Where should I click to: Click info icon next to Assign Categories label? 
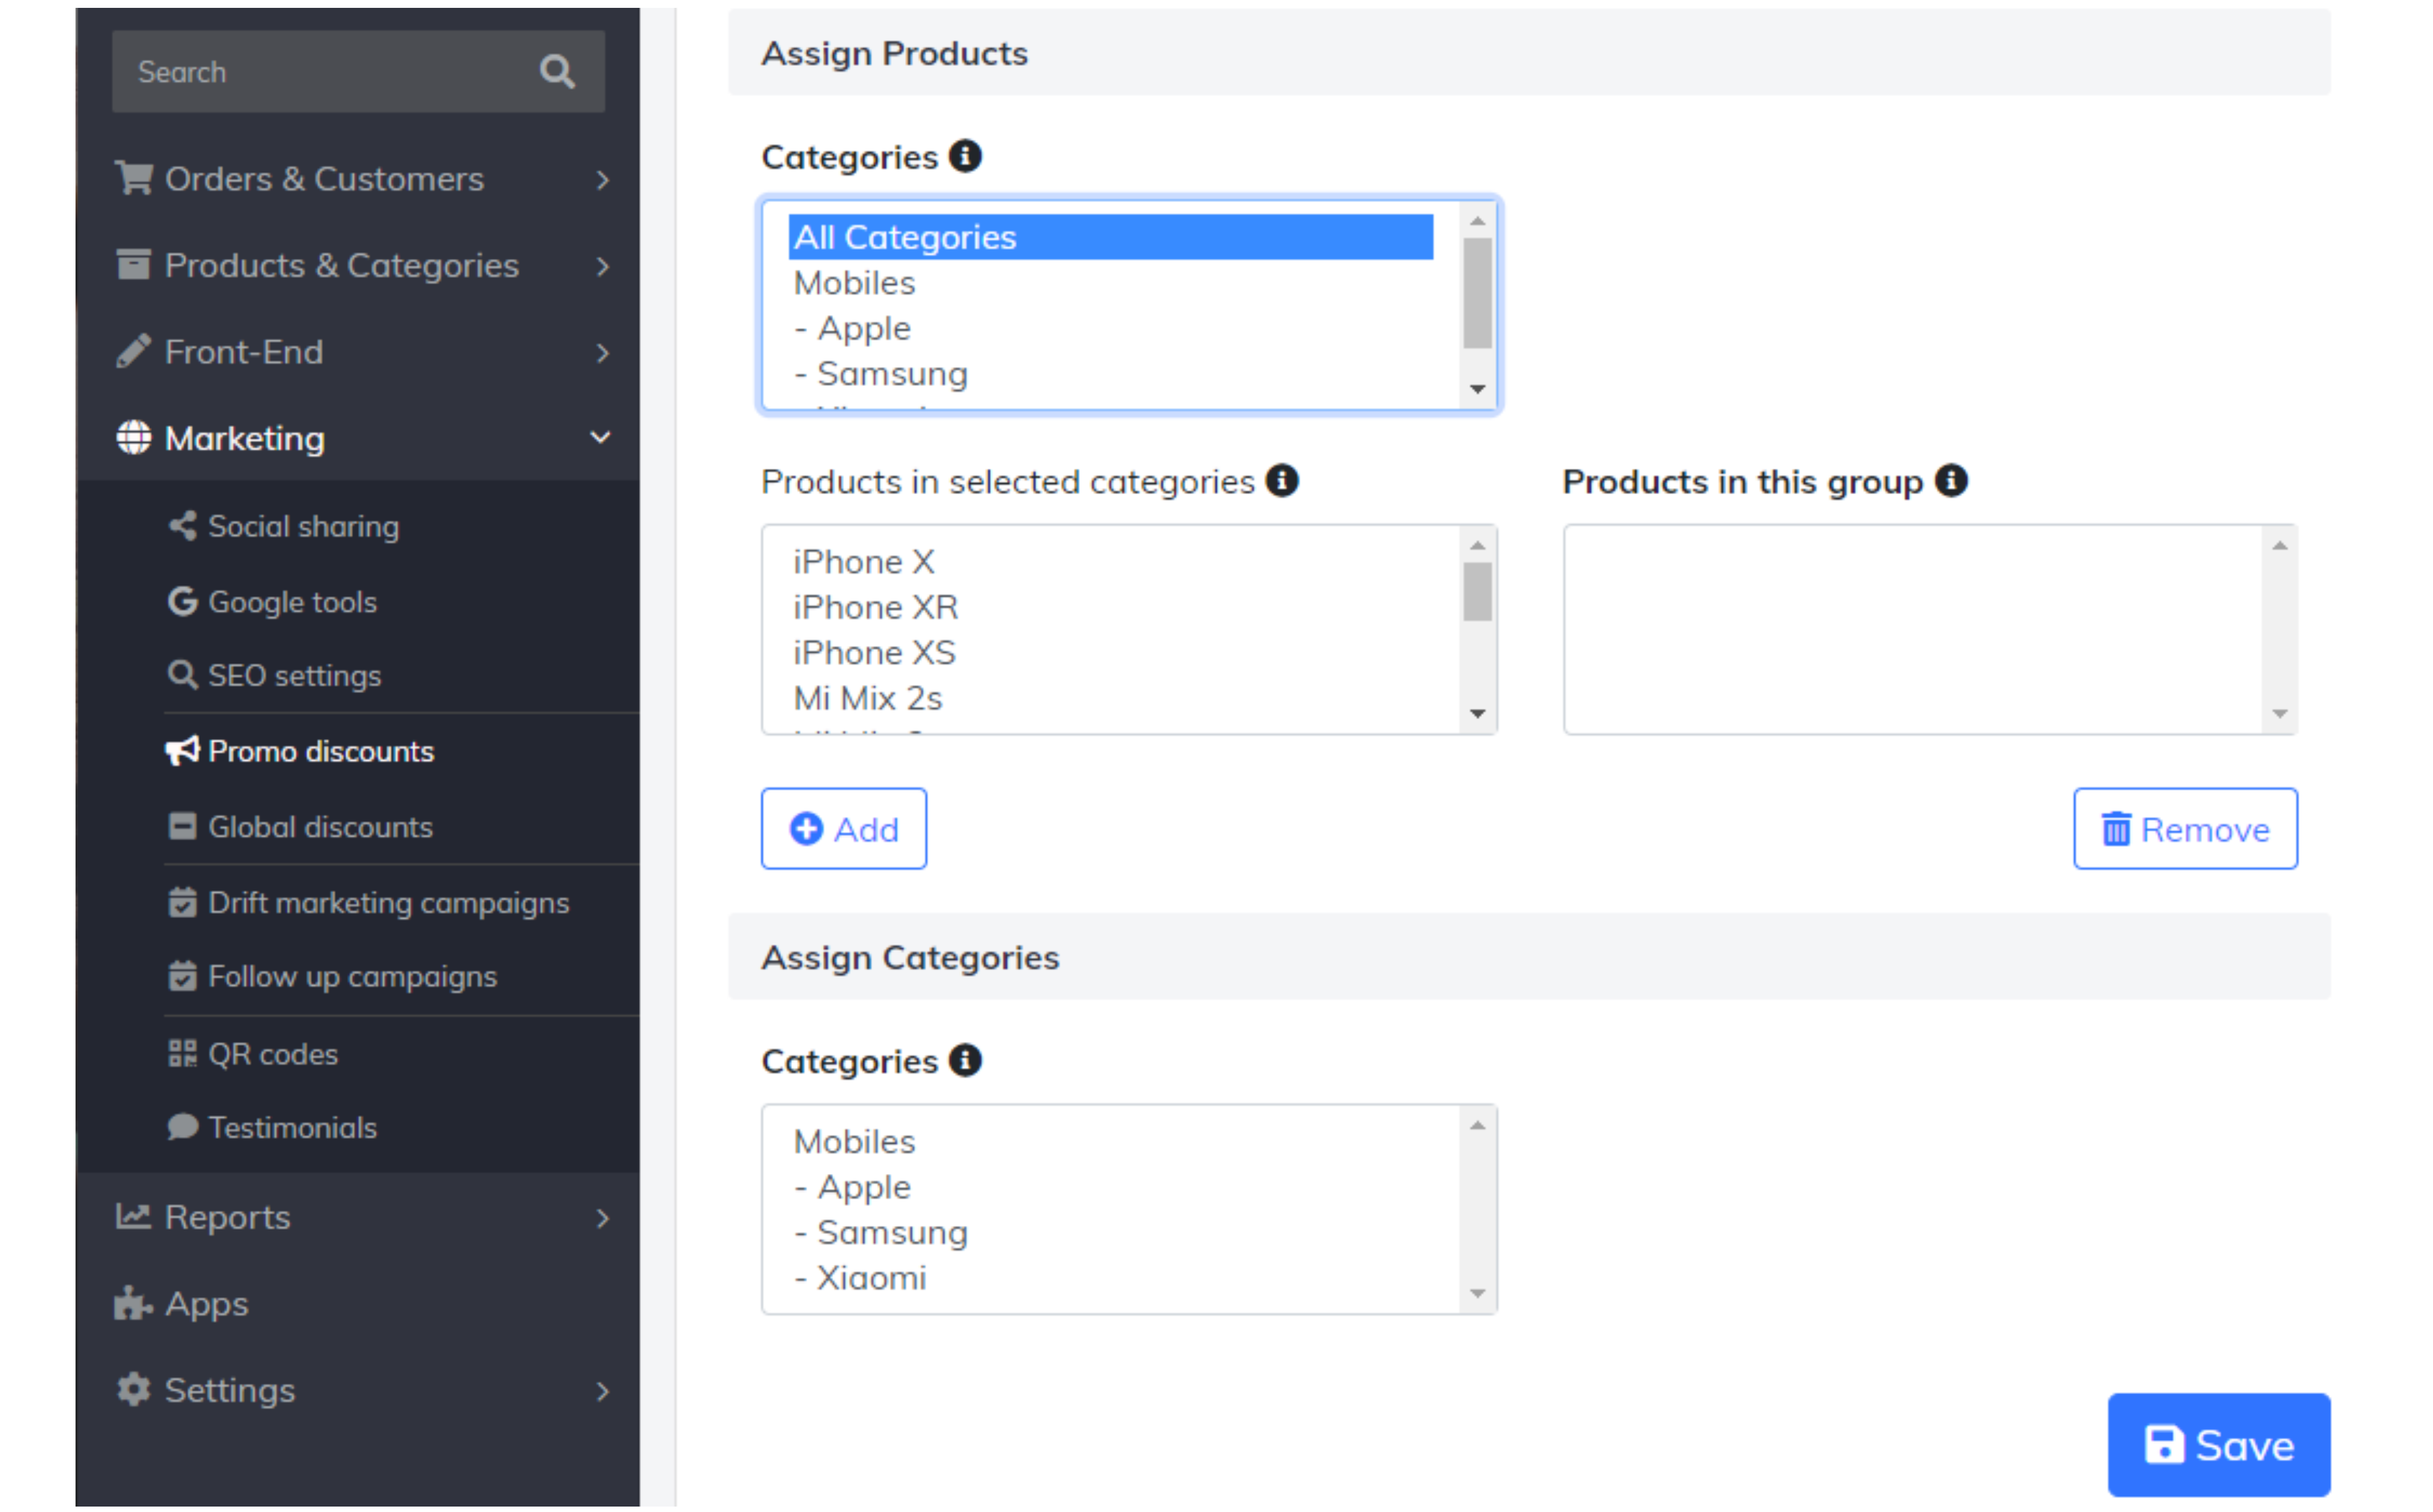[x=966, y=1060]
